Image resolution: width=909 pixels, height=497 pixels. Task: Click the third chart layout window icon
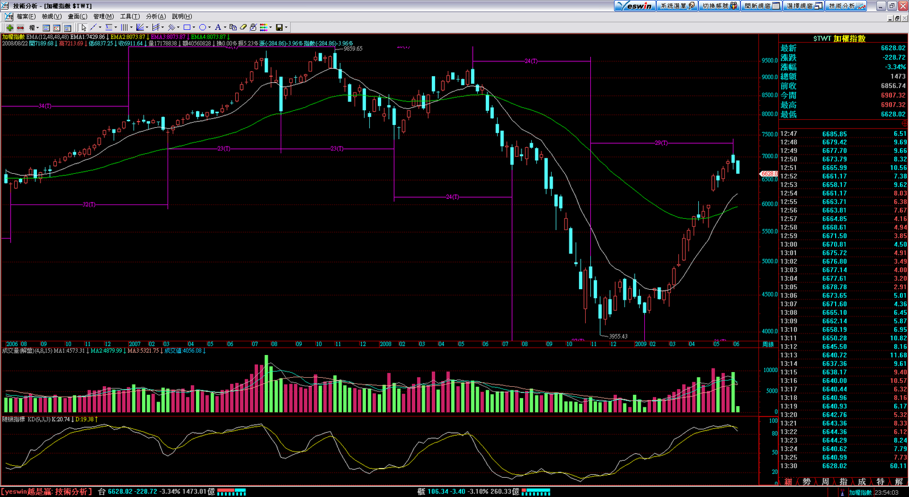(x=67, y=27)
